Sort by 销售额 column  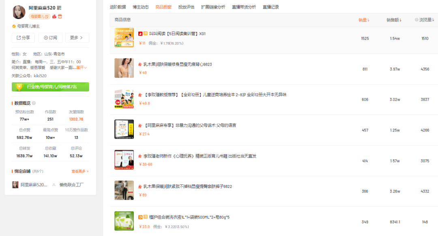(394, 20)
